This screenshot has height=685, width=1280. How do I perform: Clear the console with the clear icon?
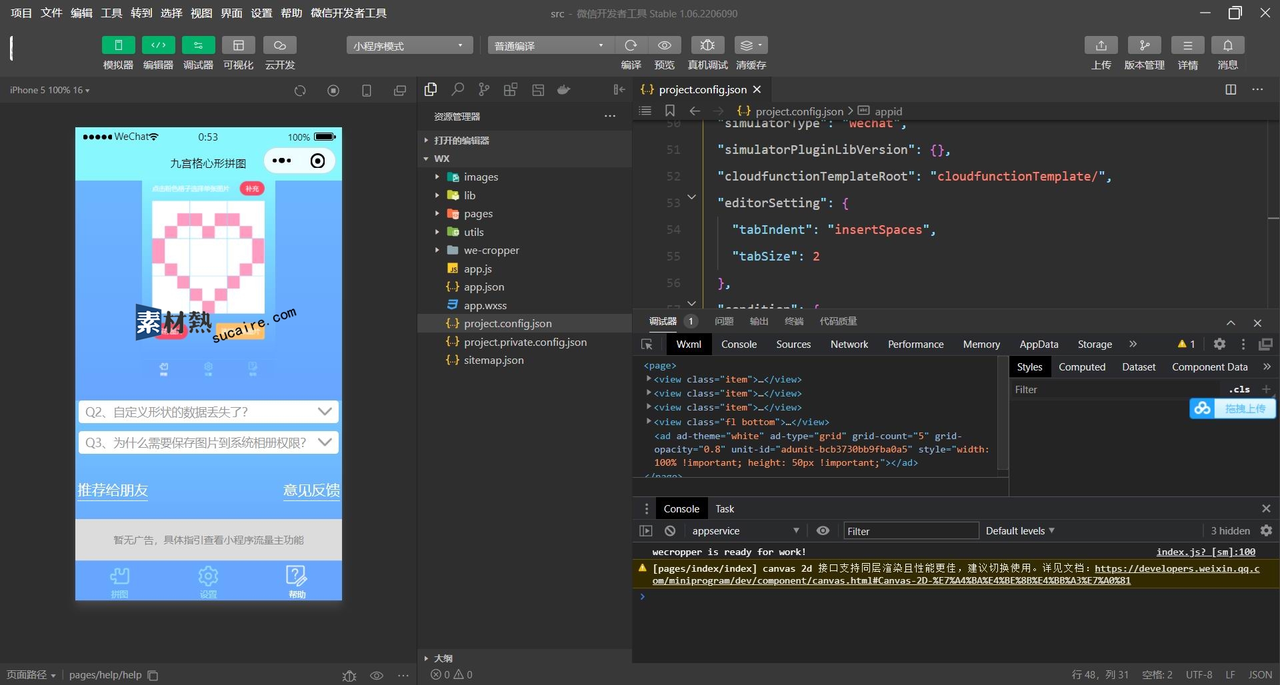pos(670,531)
